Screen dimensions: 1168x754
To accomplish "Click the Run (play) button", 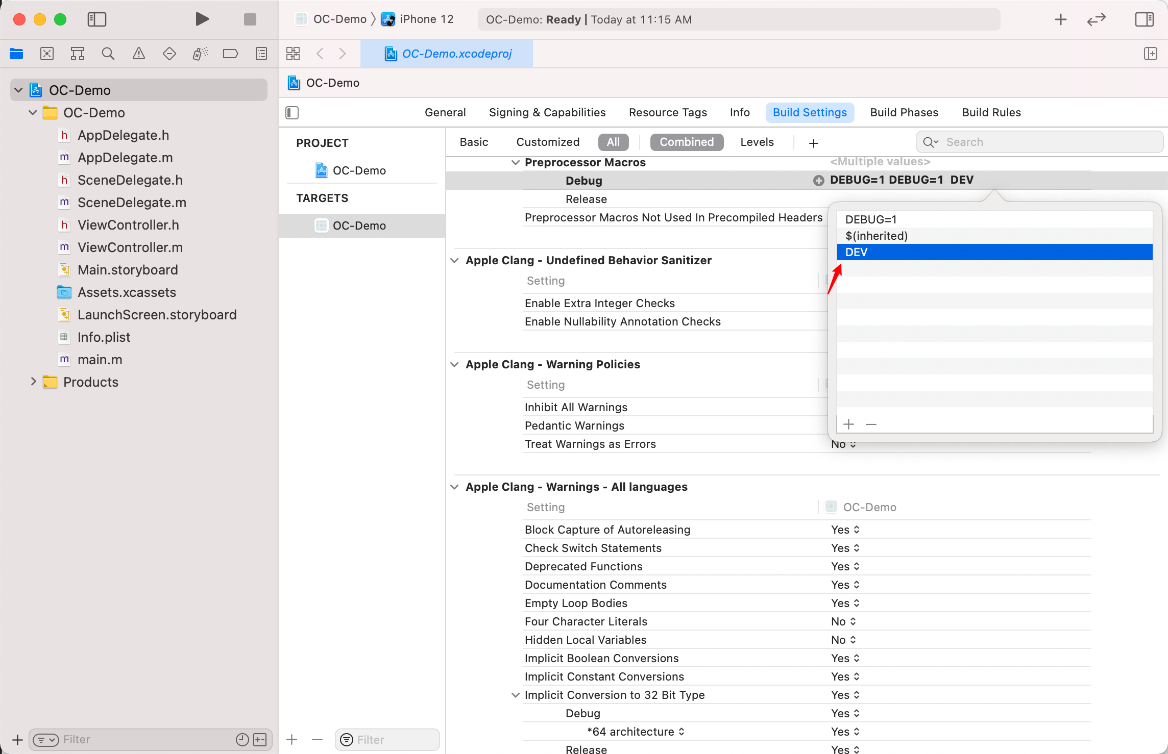I will 202,19.
